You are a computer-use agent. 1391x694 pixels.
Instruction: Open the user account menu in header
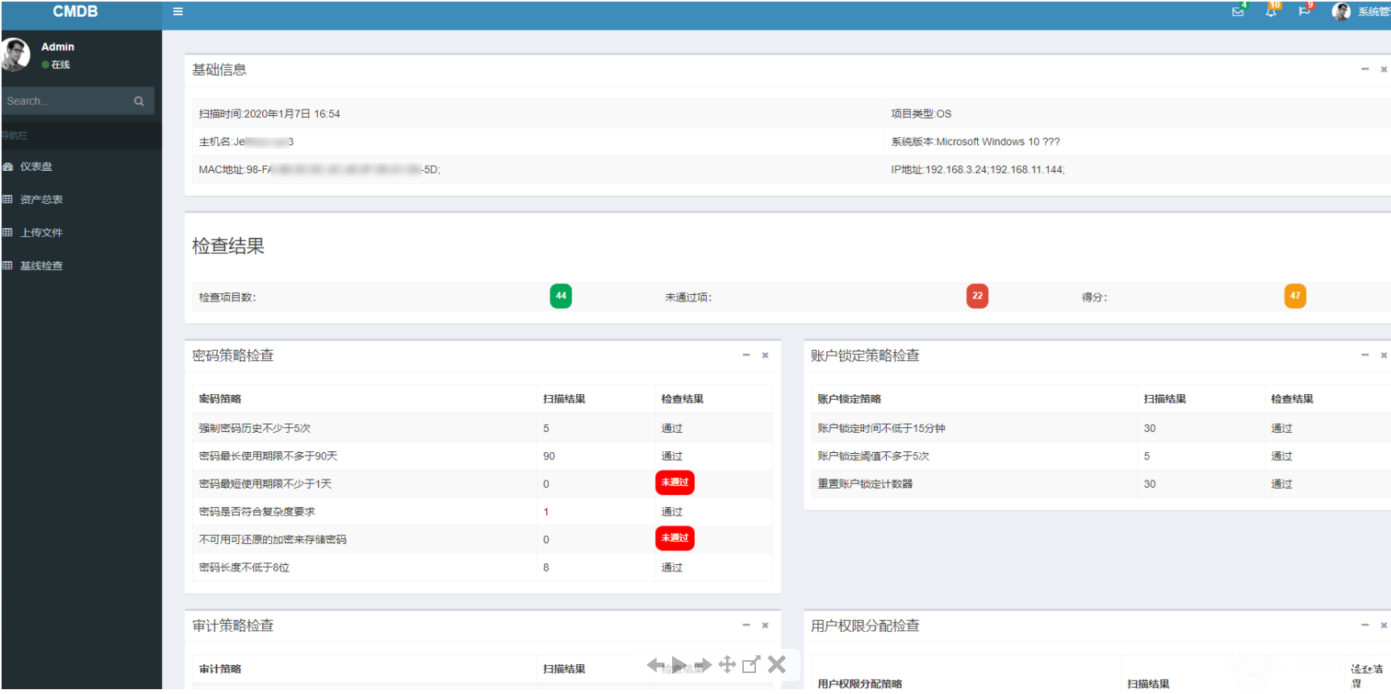pos(1361,11)
